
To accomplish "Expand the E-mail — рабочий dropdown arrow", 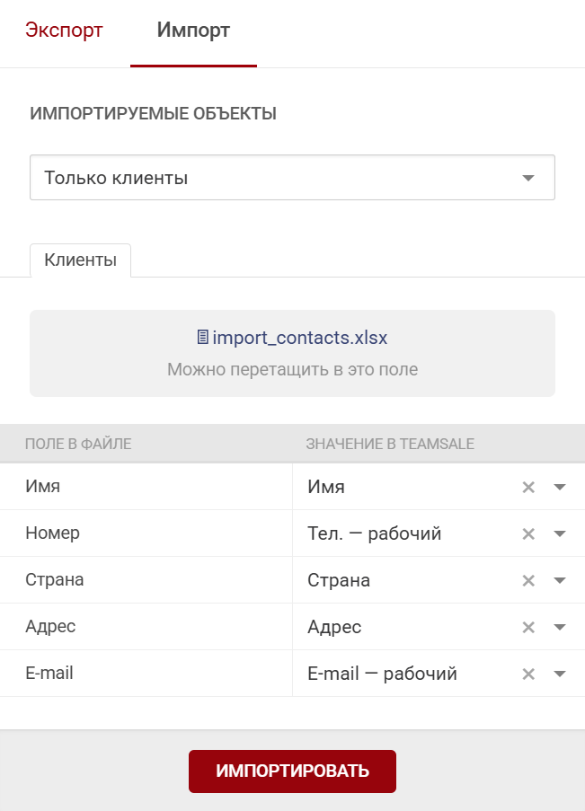I will coord(560,674).
